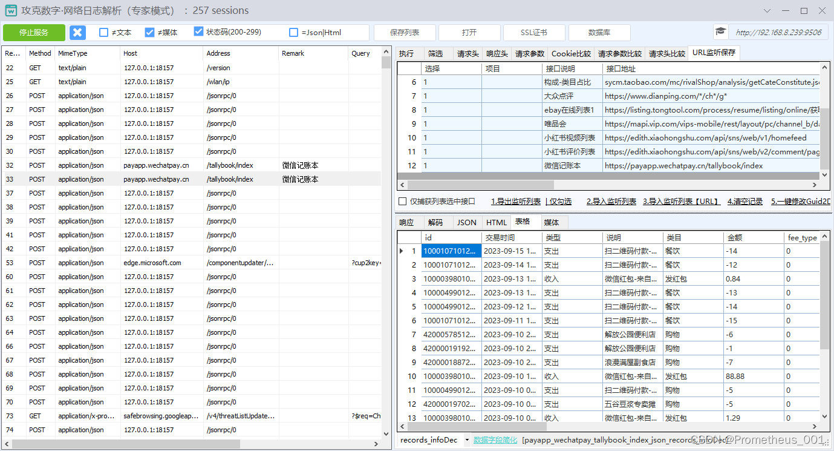834x451 pixels.
Task: Click the 数据字段简化 link
Action: click(495, 440)
